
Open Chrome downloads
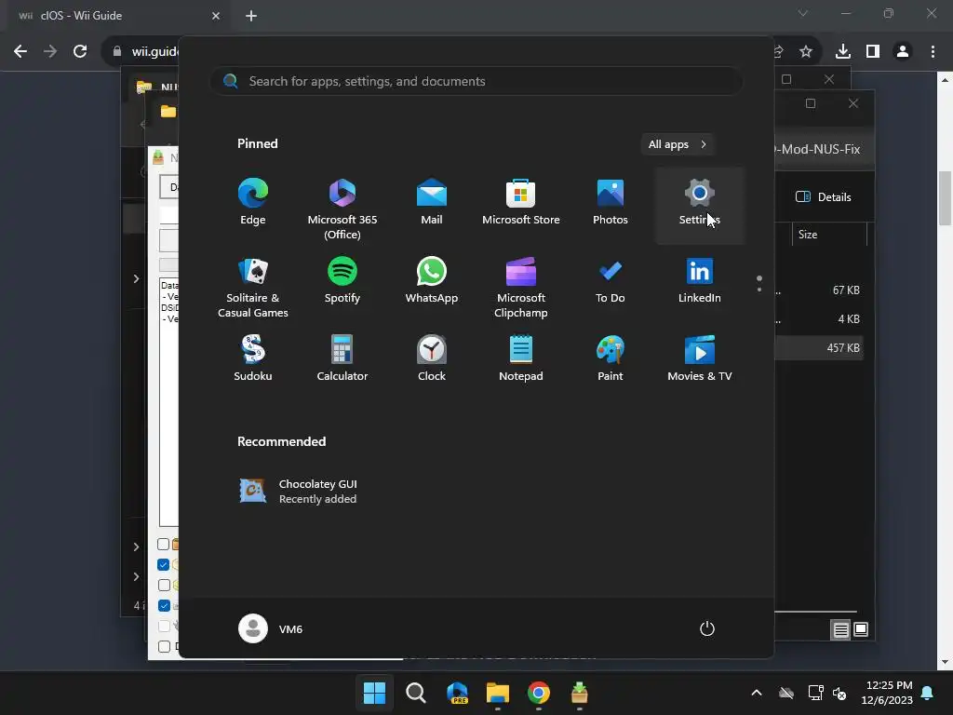842,52
